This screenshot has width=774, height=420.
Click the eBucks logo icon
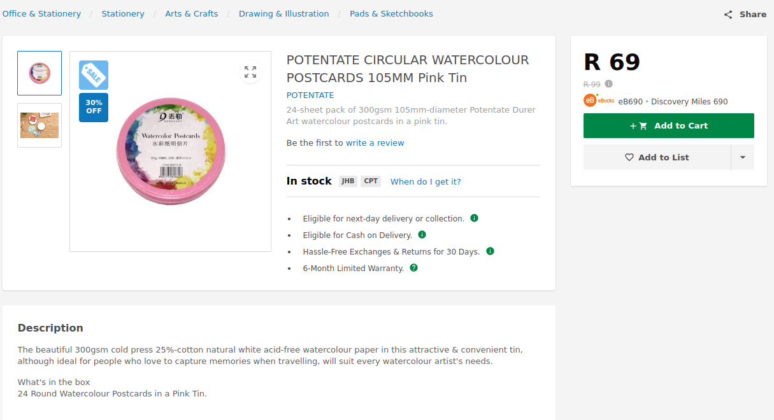(590, 101)
